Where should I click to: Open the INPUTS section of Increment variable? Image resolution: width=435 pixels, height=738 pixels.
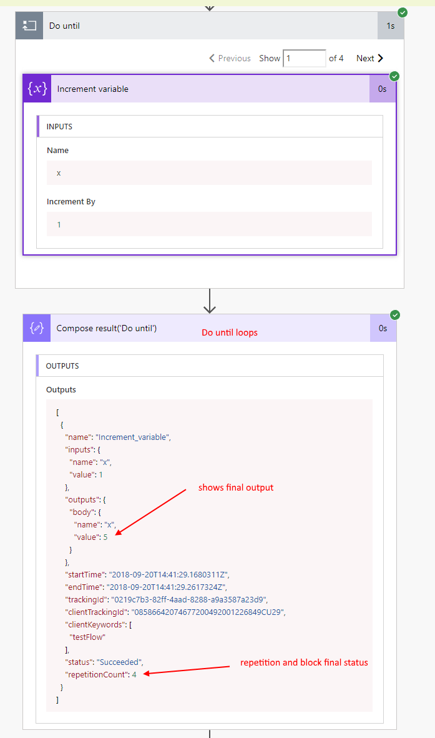coord(60,126)
